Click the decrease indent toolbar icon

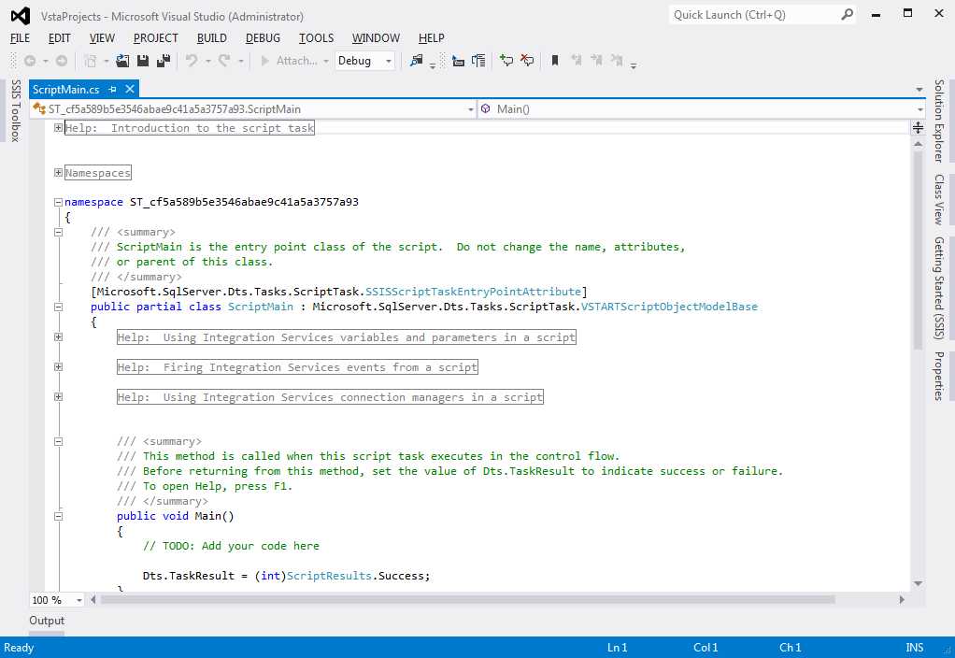point(478,61)
